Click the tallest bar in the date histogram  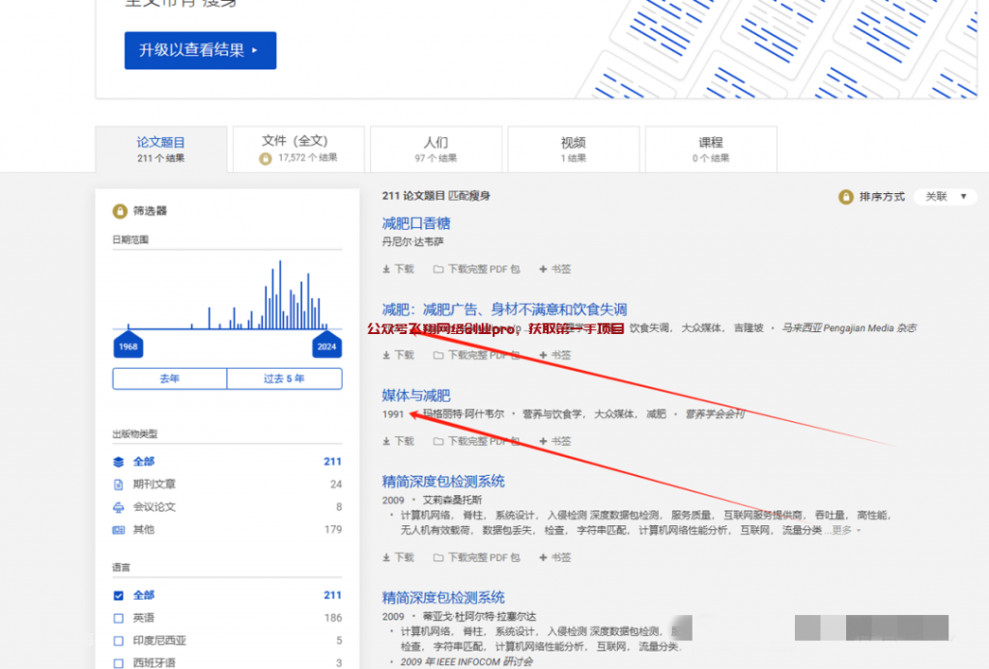point(281,290)
